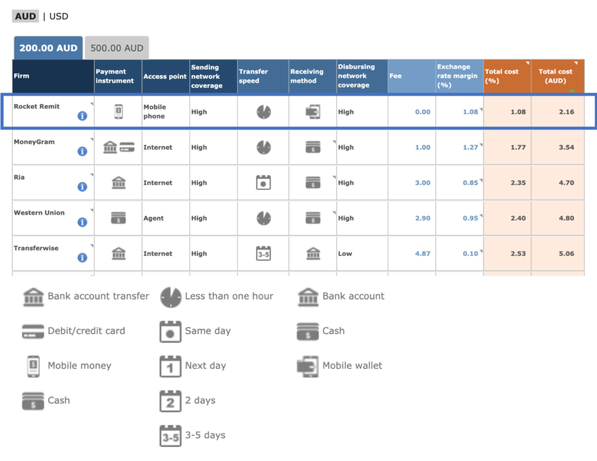Click Western Union cash payment instrument icon
Screen dimensions: 597x461
coord(118,218)
